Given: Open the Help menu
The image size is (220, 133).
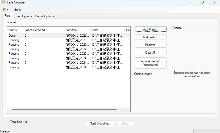Looking at the screenshot, I should point(17,10).
